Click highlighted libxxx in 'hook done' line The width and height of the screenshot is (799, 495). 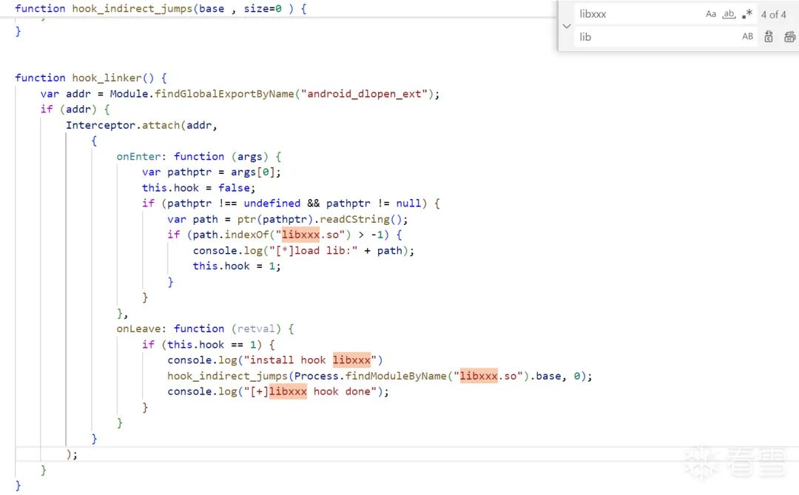coord(288,391)
